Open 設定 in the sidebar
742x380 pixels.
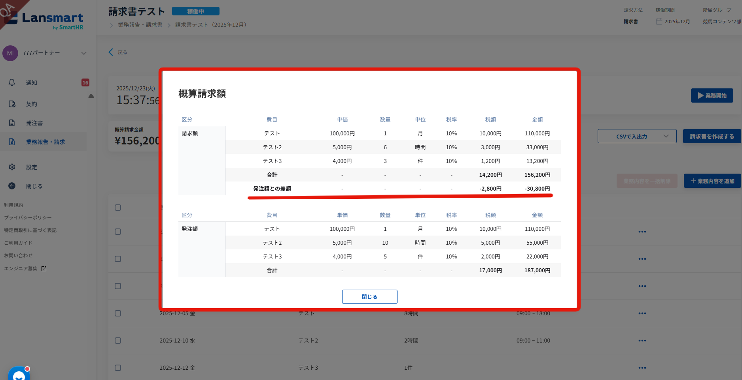(x=32, y=167)
